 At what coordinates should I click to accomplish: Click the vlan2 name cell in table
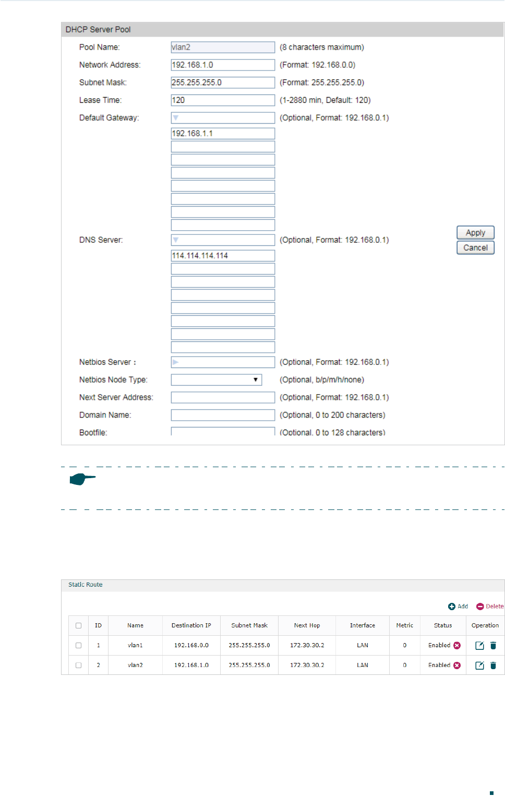point(135,666)
